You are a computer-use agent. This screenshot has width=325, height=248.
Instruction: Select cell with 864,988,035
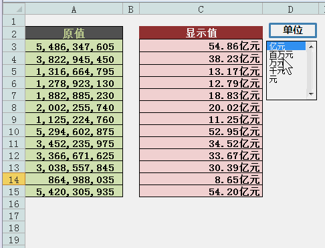click(x=74, y=179)
